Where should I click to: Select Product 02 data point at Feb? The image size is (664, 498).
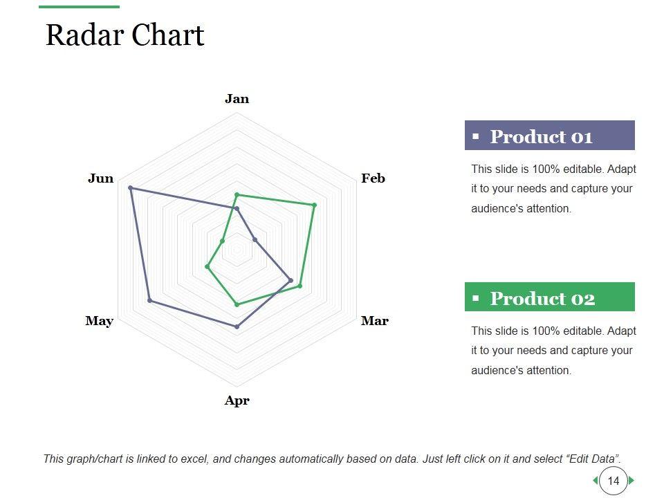pos(314,205)
